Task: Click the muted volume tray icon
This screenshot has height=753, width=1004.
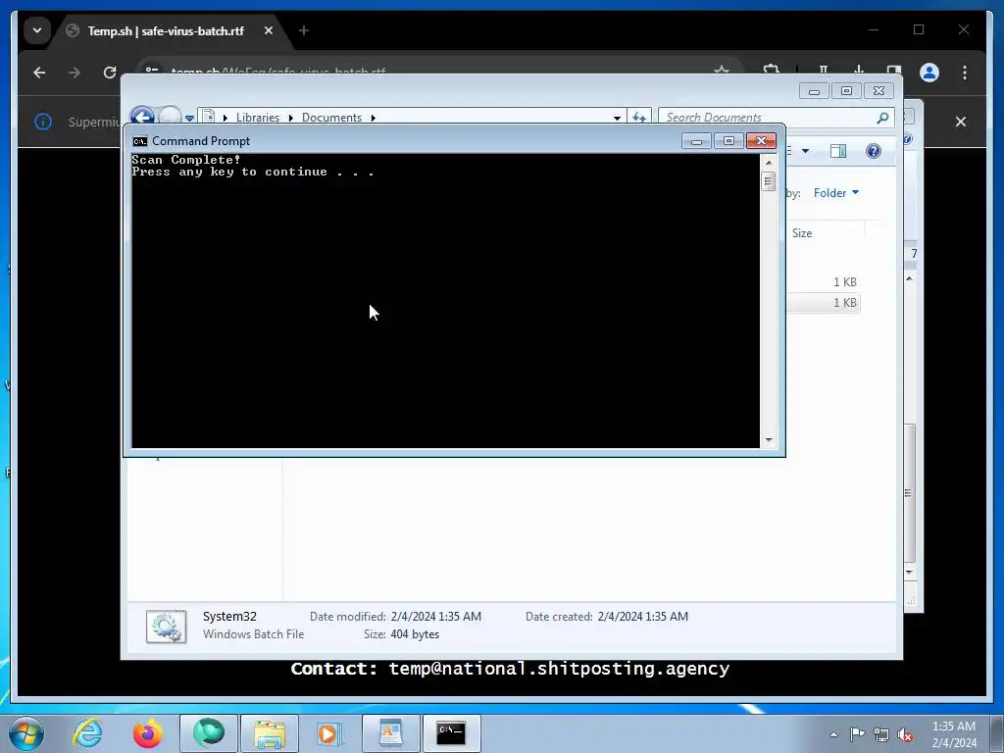Action: 905,733
